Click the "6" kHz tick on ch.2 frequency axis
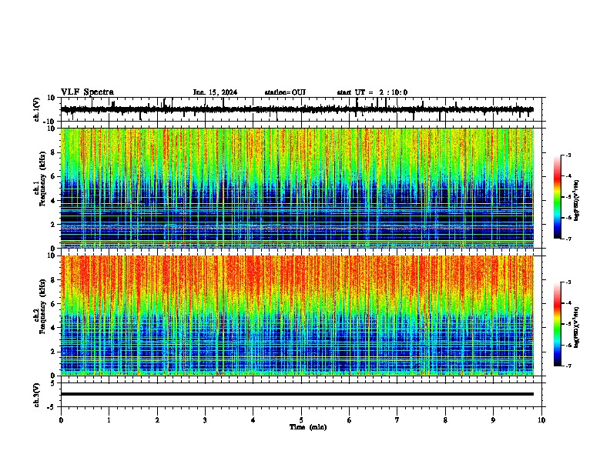Image resolution: width=610 pixels, height=471 pixels. click(x=53, y=304)
